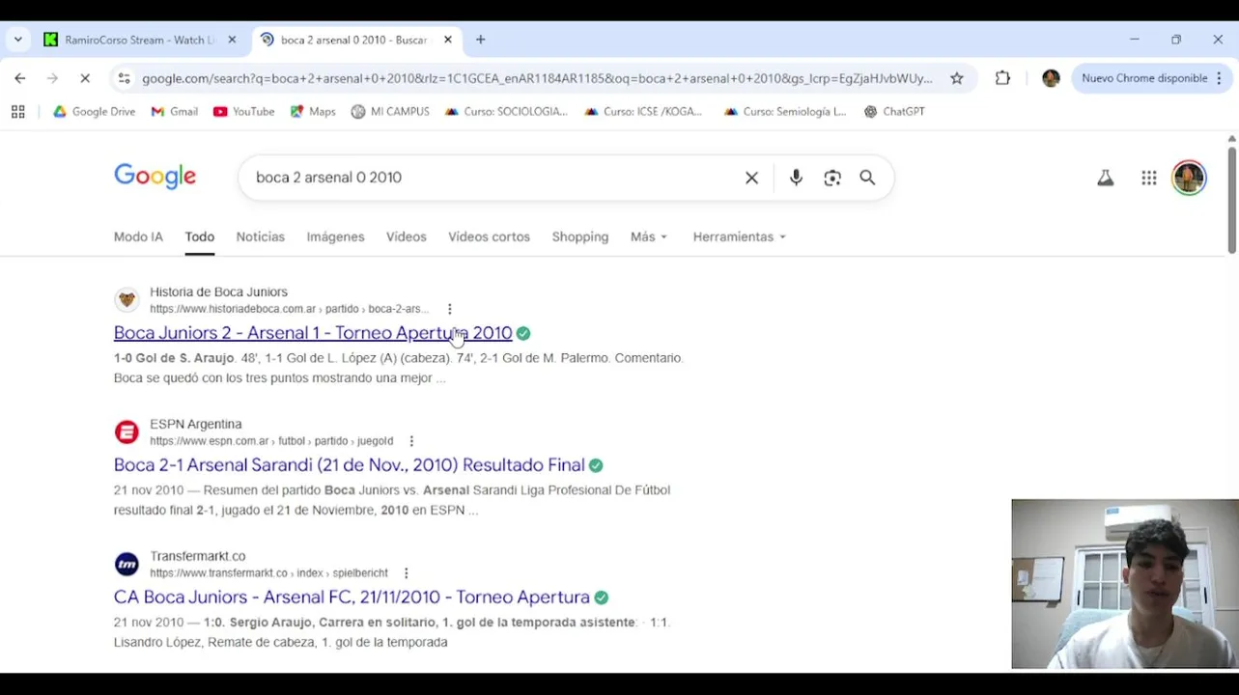The height and width of the screenshot is (695, 1239).
Task: Click the Historia de Boca Juniors favicon
Action: [x=127, y=299]
